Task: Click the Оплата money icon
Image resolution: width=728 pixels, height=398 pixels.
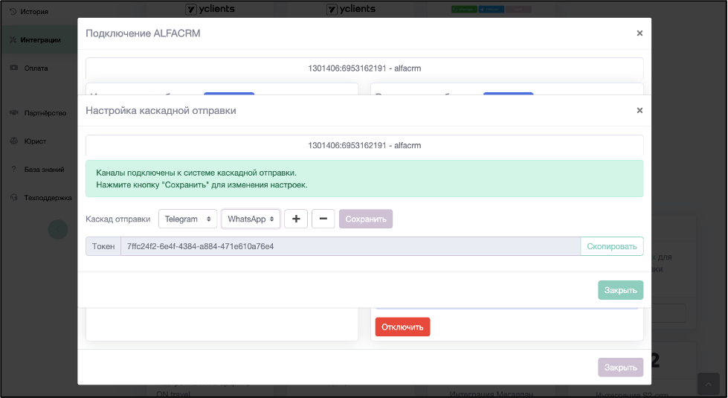Action: pos(14,68)
